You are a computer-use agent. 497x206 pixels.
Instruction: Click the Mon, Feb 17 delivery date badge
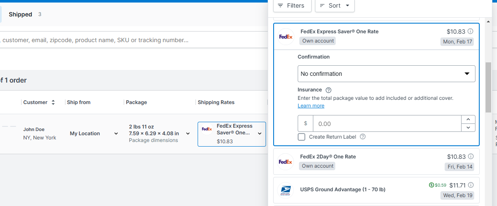point(457,42)
